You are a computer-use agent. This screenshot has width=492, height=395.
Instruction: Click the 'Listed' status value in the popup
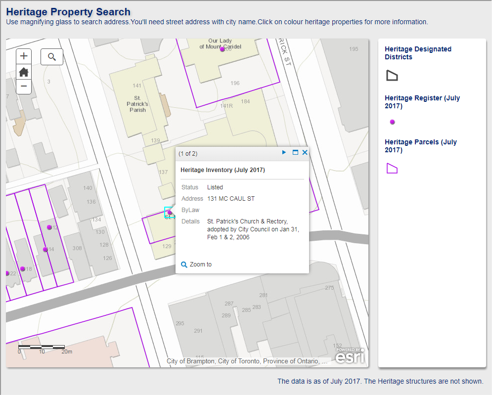pyautogui.click(x=215, y=187)
